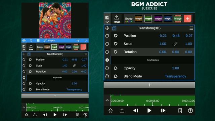Open Scale gear settings in left view
Viewport: 215px width, 121px height.
30,66
